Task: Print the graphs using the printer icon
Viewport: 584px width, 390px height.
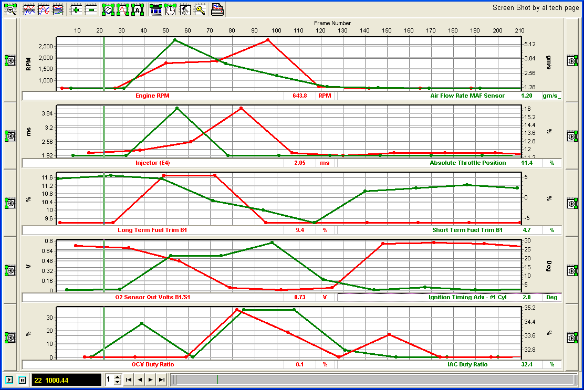Action: pos(217,9)
